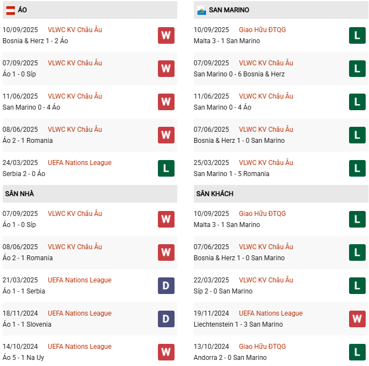Click L badge for San Marino 1 - 5 Romania
Viewport: 369px width, 366px height.
point(357,168)
